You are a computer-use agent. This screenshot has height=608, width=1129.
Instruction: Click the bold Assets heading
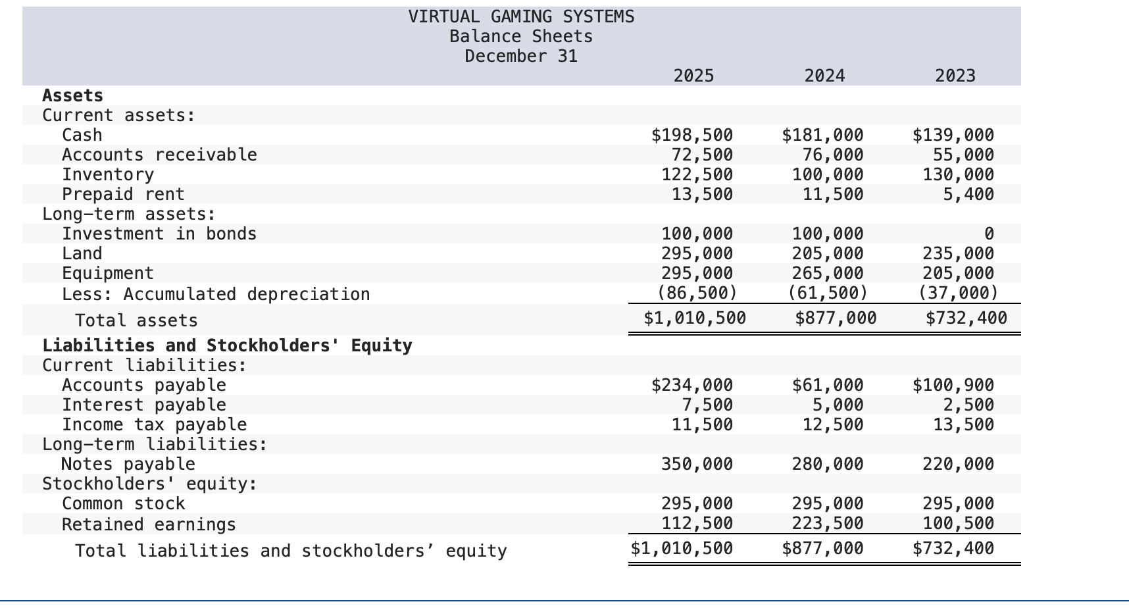[72, 95]
